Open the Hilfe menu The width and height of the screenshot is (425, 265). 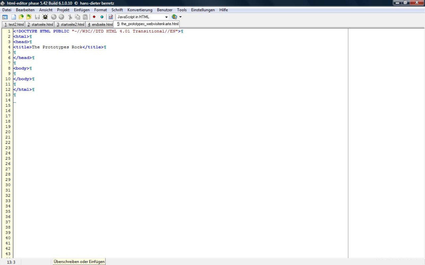coord(224,10)
